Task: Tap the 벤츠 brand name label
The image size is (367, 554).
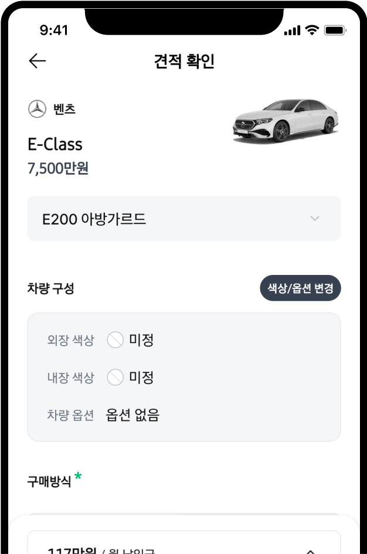Action: pos(64,109)
